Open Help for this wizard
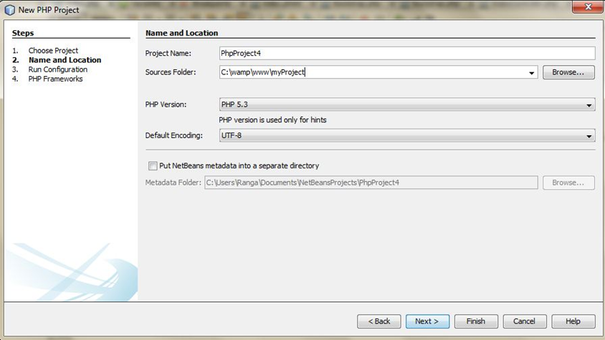605x340 pixels. (573, 321)
